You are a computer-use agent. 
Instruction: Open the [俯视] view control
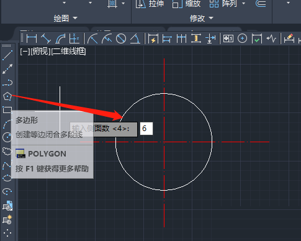[x=41, y=52]
